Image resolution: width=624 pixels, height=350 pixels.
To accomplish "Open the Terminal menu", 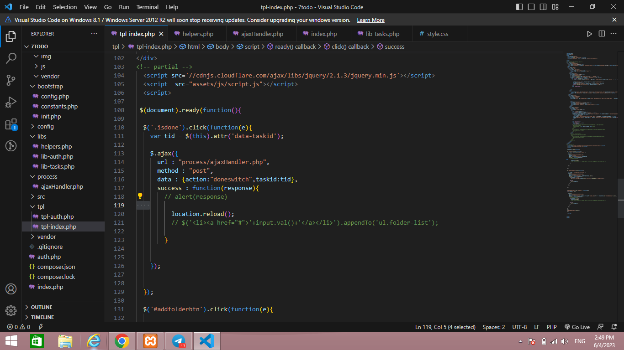I will click(148, 7).
